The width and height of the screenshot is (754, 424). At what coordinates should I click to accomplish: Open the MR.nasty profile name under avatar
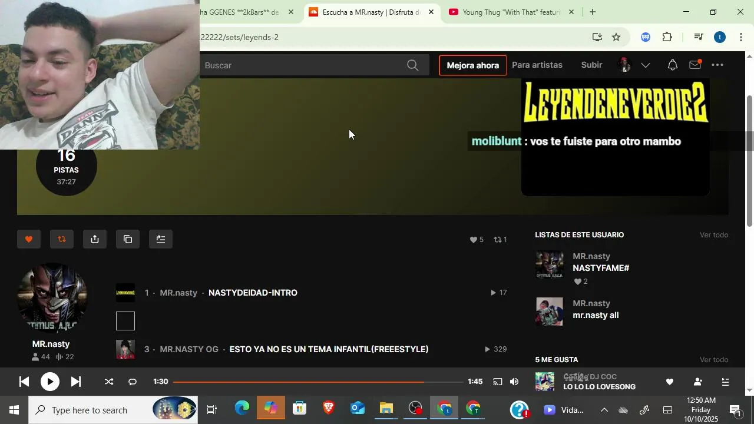[x=51, y=344]
